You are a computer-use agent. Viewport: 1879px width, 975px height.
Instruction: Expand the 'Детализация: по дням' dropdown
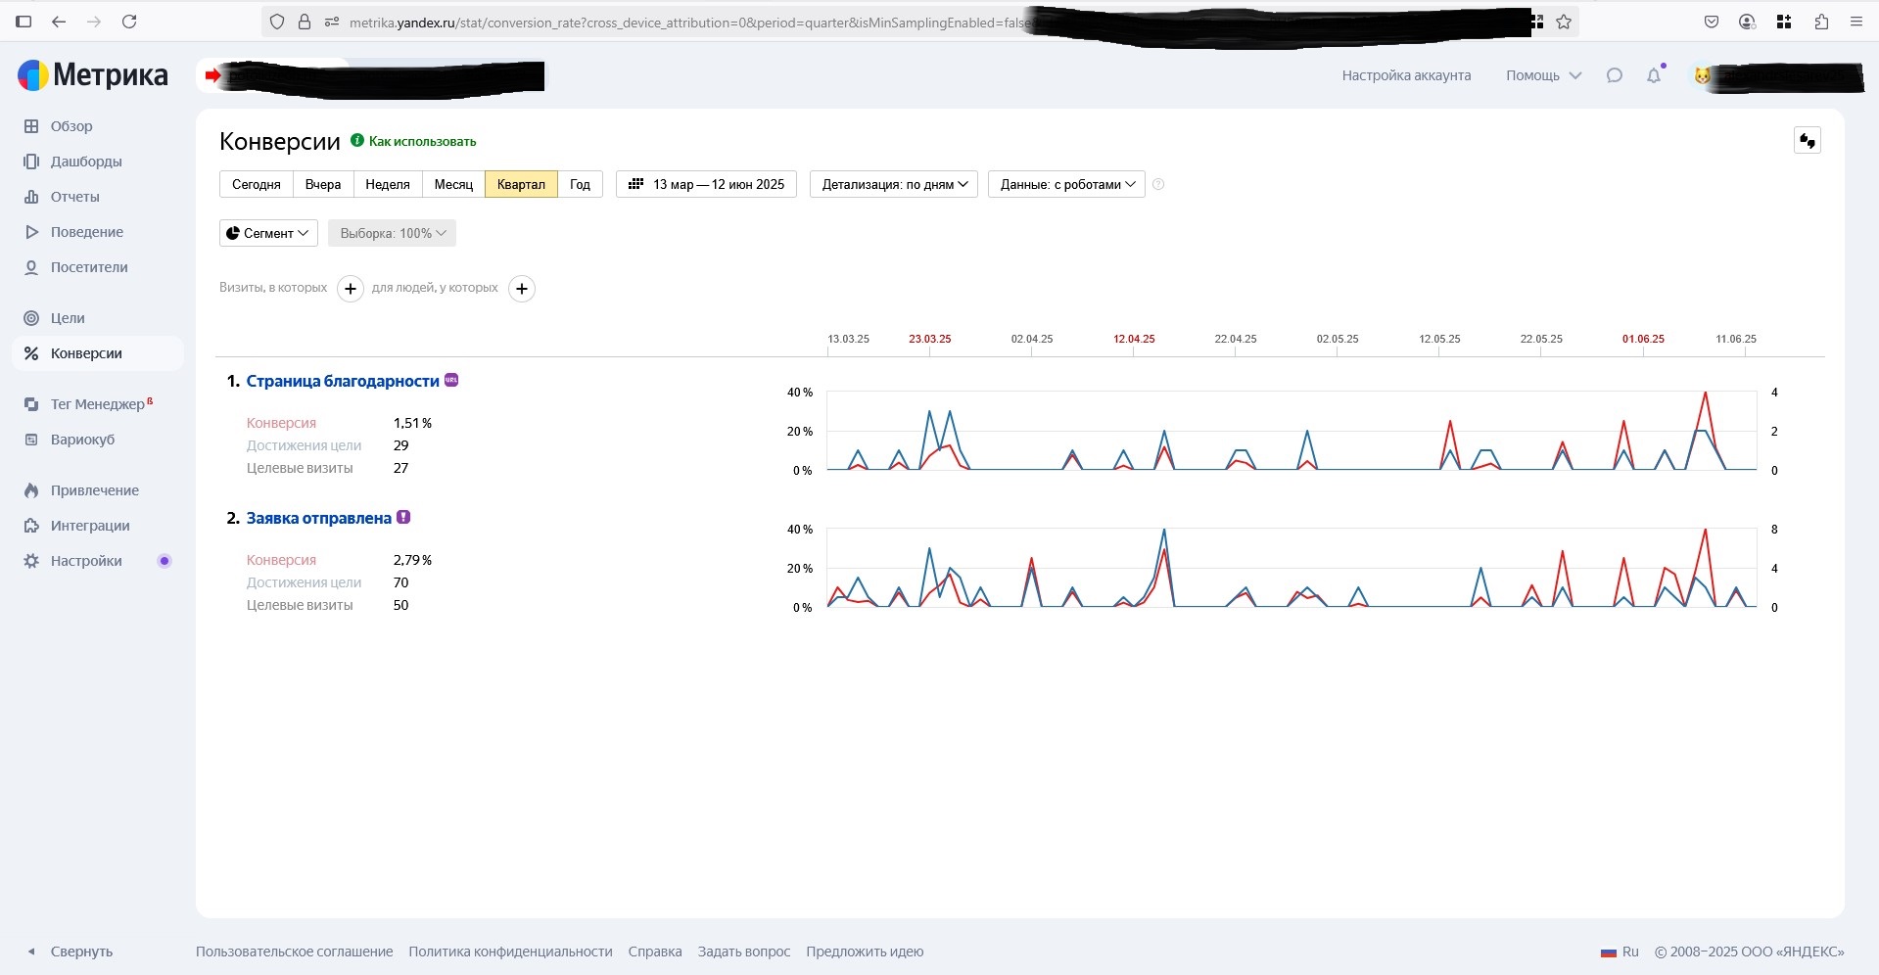(x=893, y=184)
